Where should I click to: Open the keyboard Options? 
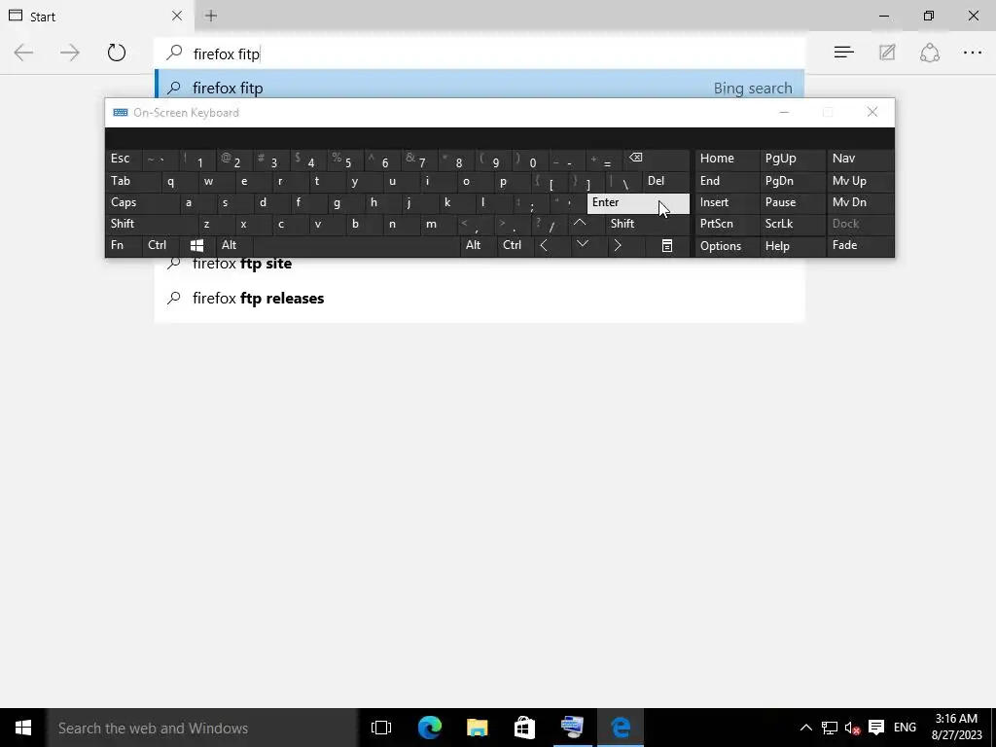tap(727, 246)
